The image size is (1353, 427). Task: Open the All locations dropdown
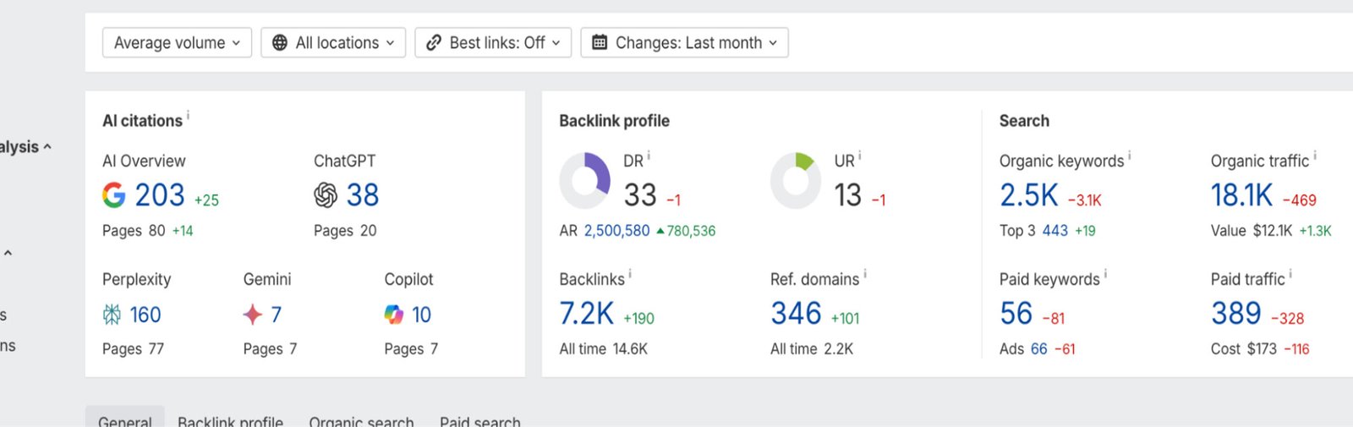pyautogui.click(x=333, y=43)
